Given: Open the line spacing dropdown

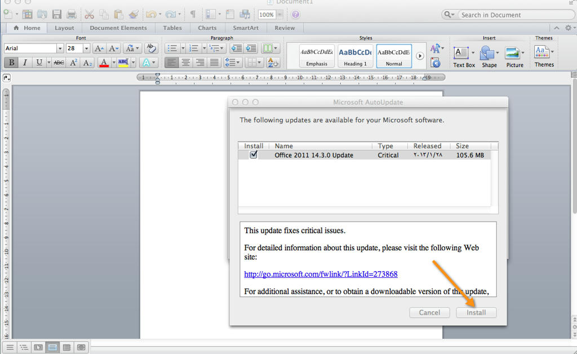Looking at the screenshot, I should tap(233, 63).
